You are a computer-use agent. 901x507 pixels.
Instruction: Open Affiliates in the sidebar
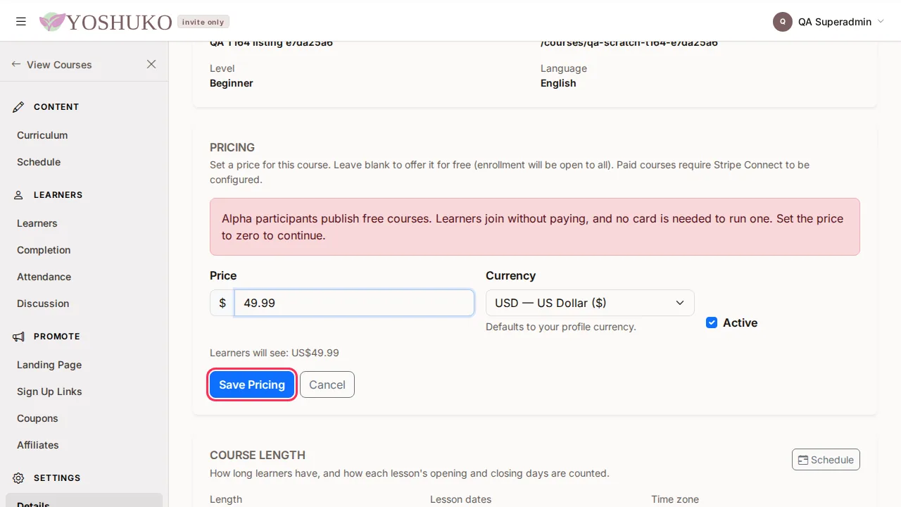tap(38, 445)
